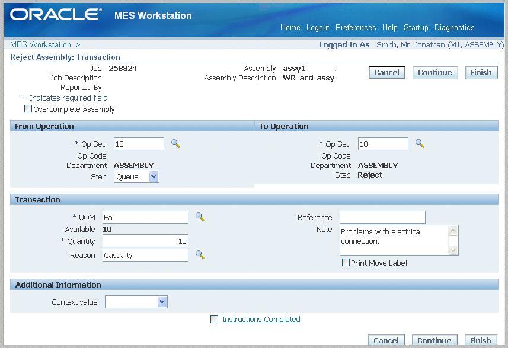
Task: Open Help in the top menu
Action: [x=390, y=27]
